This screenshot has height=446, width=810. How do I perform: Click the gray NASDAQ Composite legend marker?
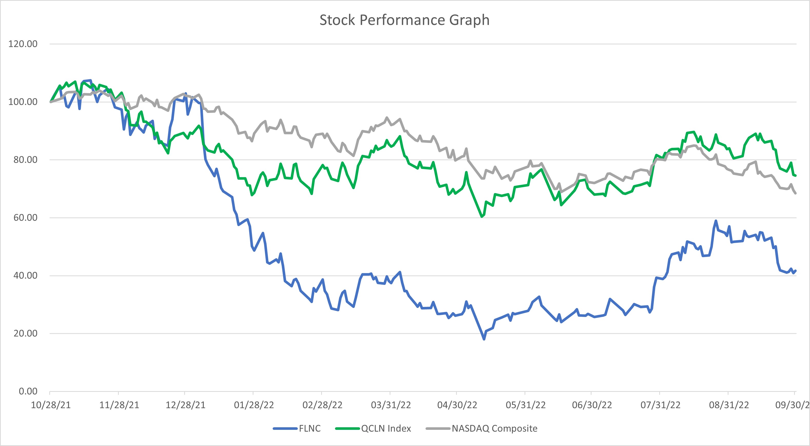(x=438, y=428)
